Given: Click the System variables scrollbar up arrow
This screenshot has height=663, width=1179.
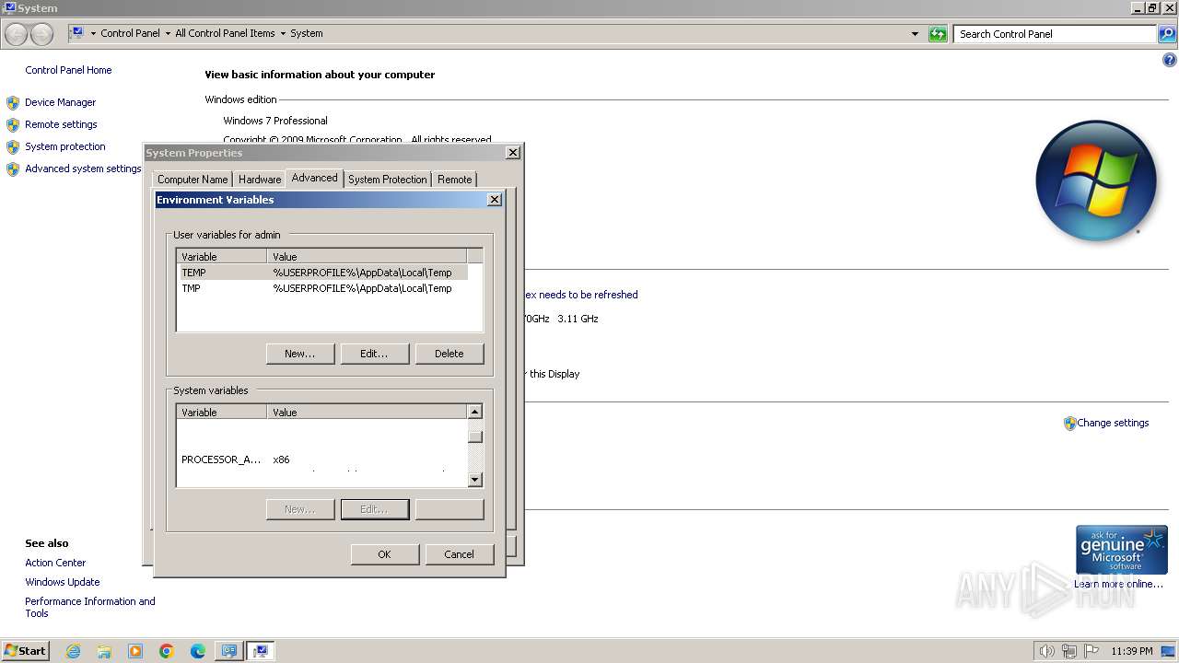Looking at the screenshot, I should [x=475, y=413].
